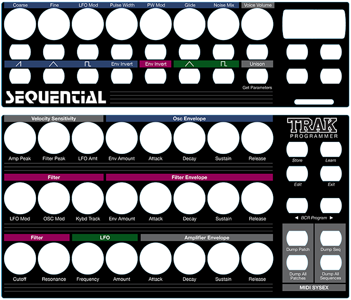Click the Amplifier Envelope Attack knob
This screenshot has width=351, height=300.
(x=155, y=258)
